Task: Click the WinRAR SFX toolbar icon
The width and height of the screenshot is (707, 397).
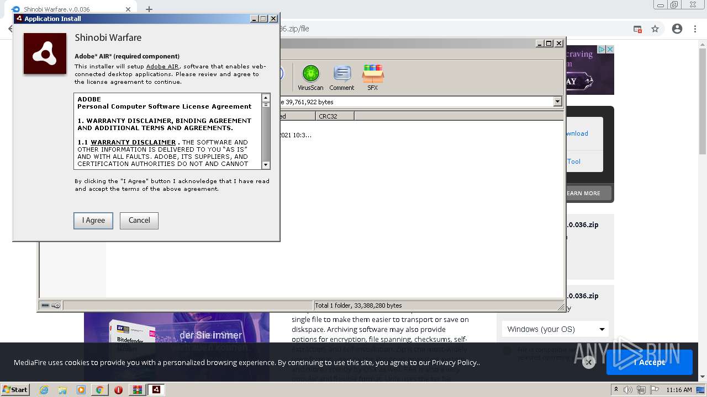Action: coord(373,78)
